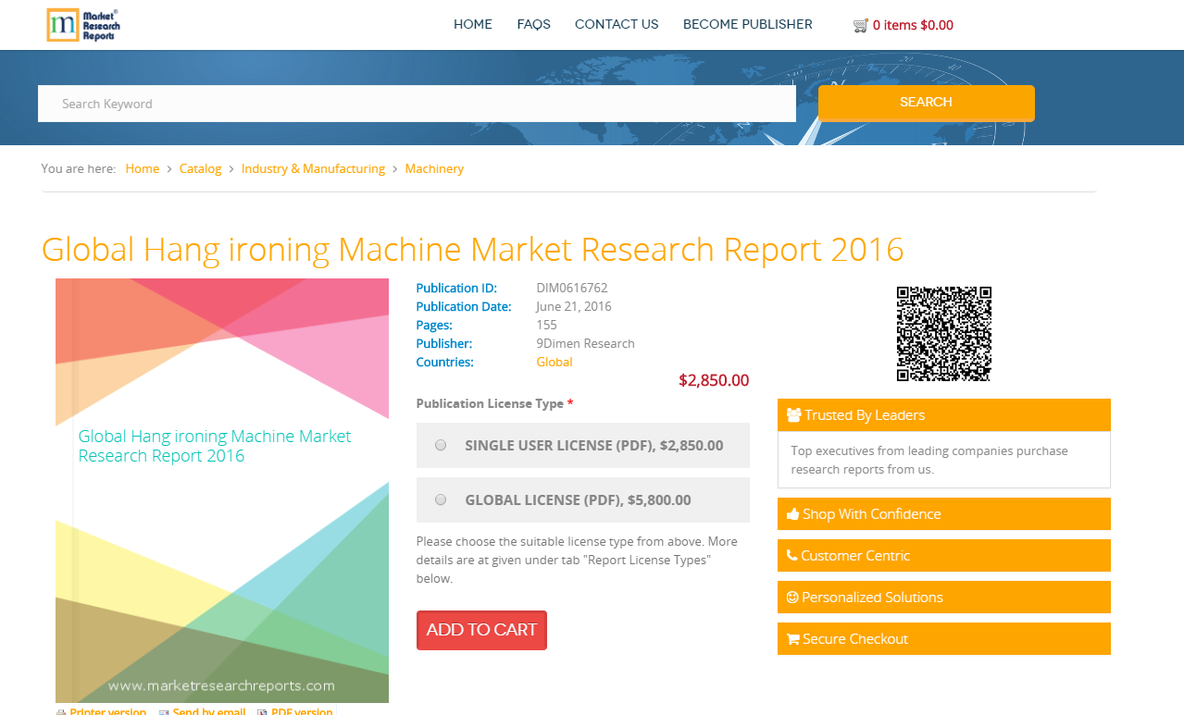The image size is (1184, 715).
Task: Click the report cover image
Action: (222, 490)
